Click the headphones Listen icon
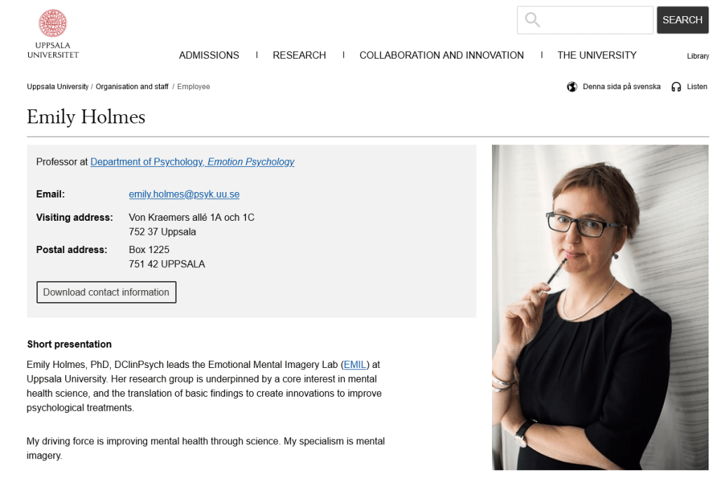The height and width of the screenshot is (478, 717). [676, 87]
